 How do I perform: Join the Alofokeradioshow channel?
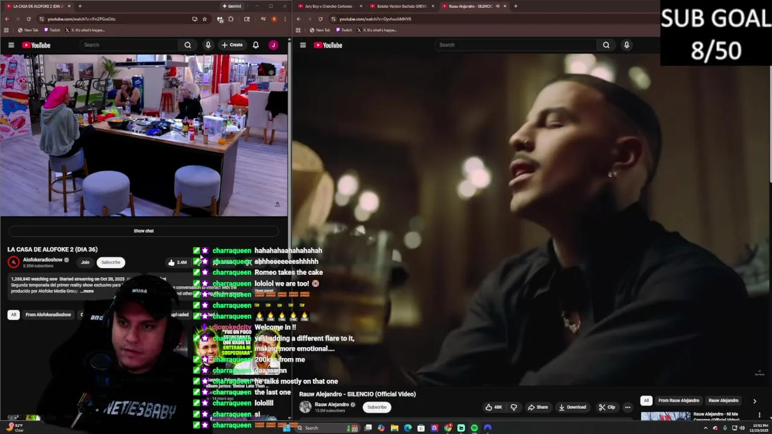point(85,263)
